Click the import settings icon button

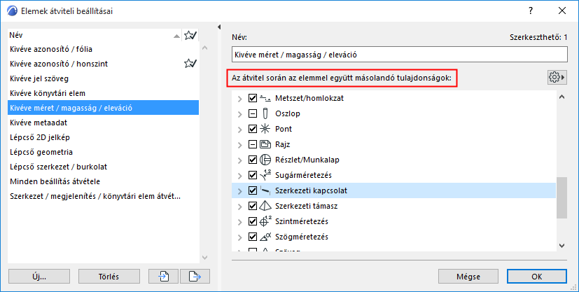(x=163, y=276)
